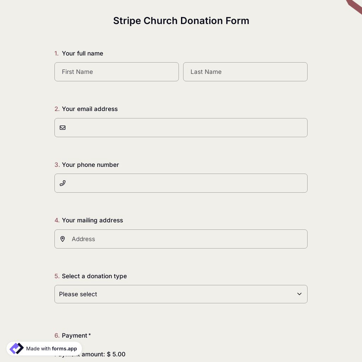Click the Address input box

tap(181, 239)
